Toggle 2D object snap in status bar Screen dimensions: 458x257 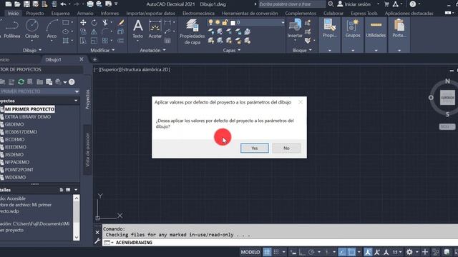tap(351, 252)
